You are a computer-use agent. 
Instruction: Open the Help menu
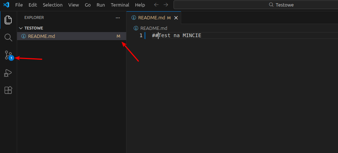pyautogui.click(x=140, y=5)
